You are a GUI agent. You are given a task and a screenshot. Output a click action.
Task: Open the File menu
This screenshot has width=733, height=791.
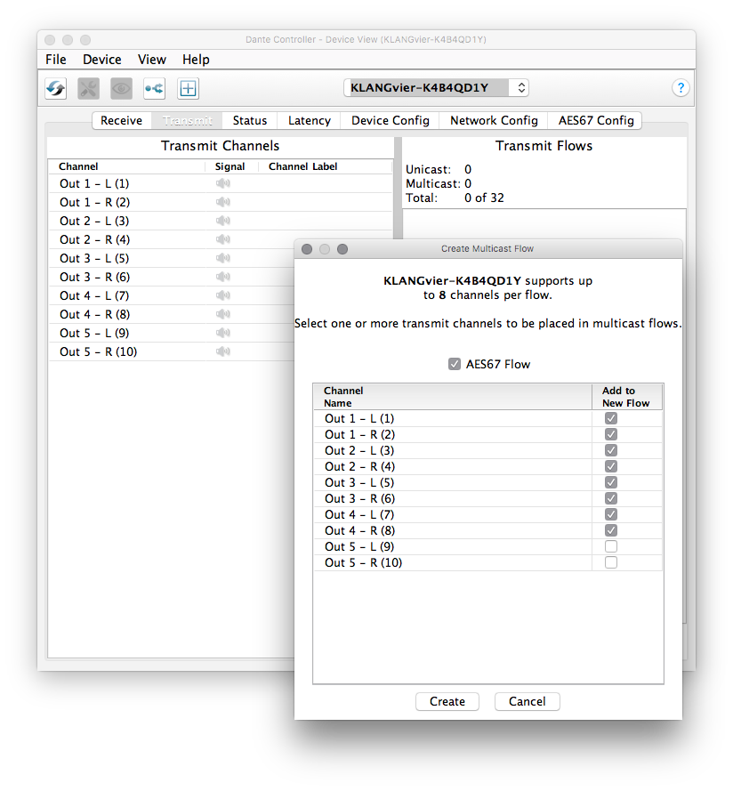tap(55, 60)
